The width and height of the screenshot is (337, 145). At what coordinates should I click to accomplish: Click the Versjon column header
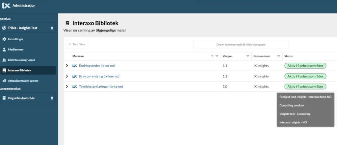pyautogui.click(x=228, y=56)
